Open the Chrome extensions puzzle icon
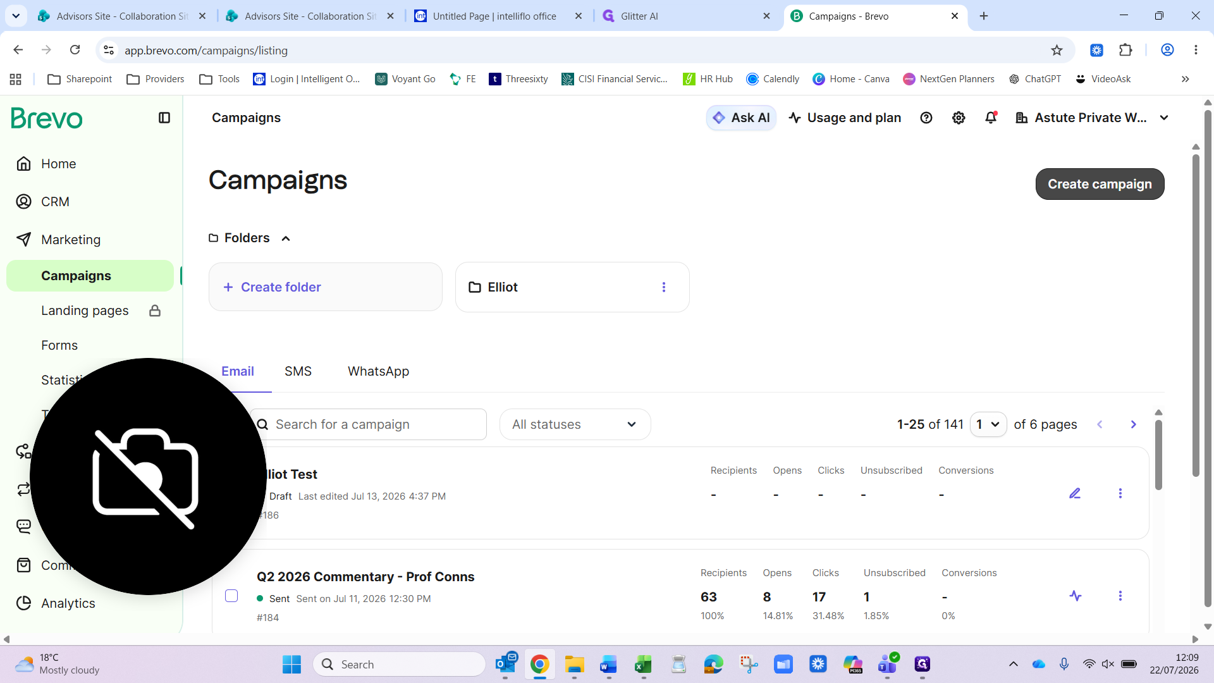This screenshot has width=1214, height=683. [x=1125, y=51]
